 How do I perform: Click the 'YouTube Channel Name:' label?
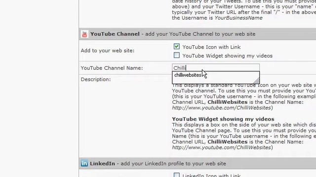pos(112,68)
